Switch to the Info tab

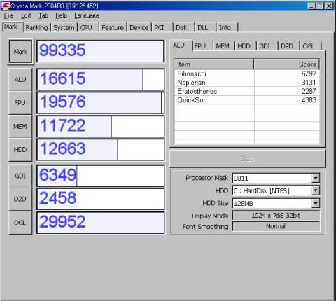coord(227,27)
